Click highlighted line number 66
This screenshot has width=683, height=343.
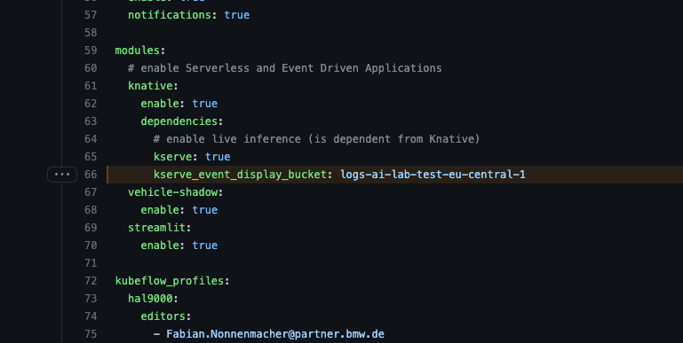(91, 175)
